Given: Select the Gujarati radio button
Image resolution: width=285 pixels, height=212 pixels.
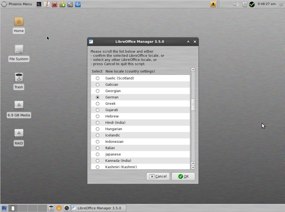Looking at the screenshot, I should [98, 110].
